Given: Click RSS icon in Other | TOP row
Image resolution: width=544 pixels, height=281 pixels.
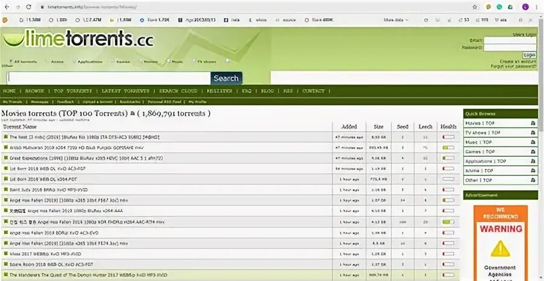Looking at the screenshot, I should point(533,180).
